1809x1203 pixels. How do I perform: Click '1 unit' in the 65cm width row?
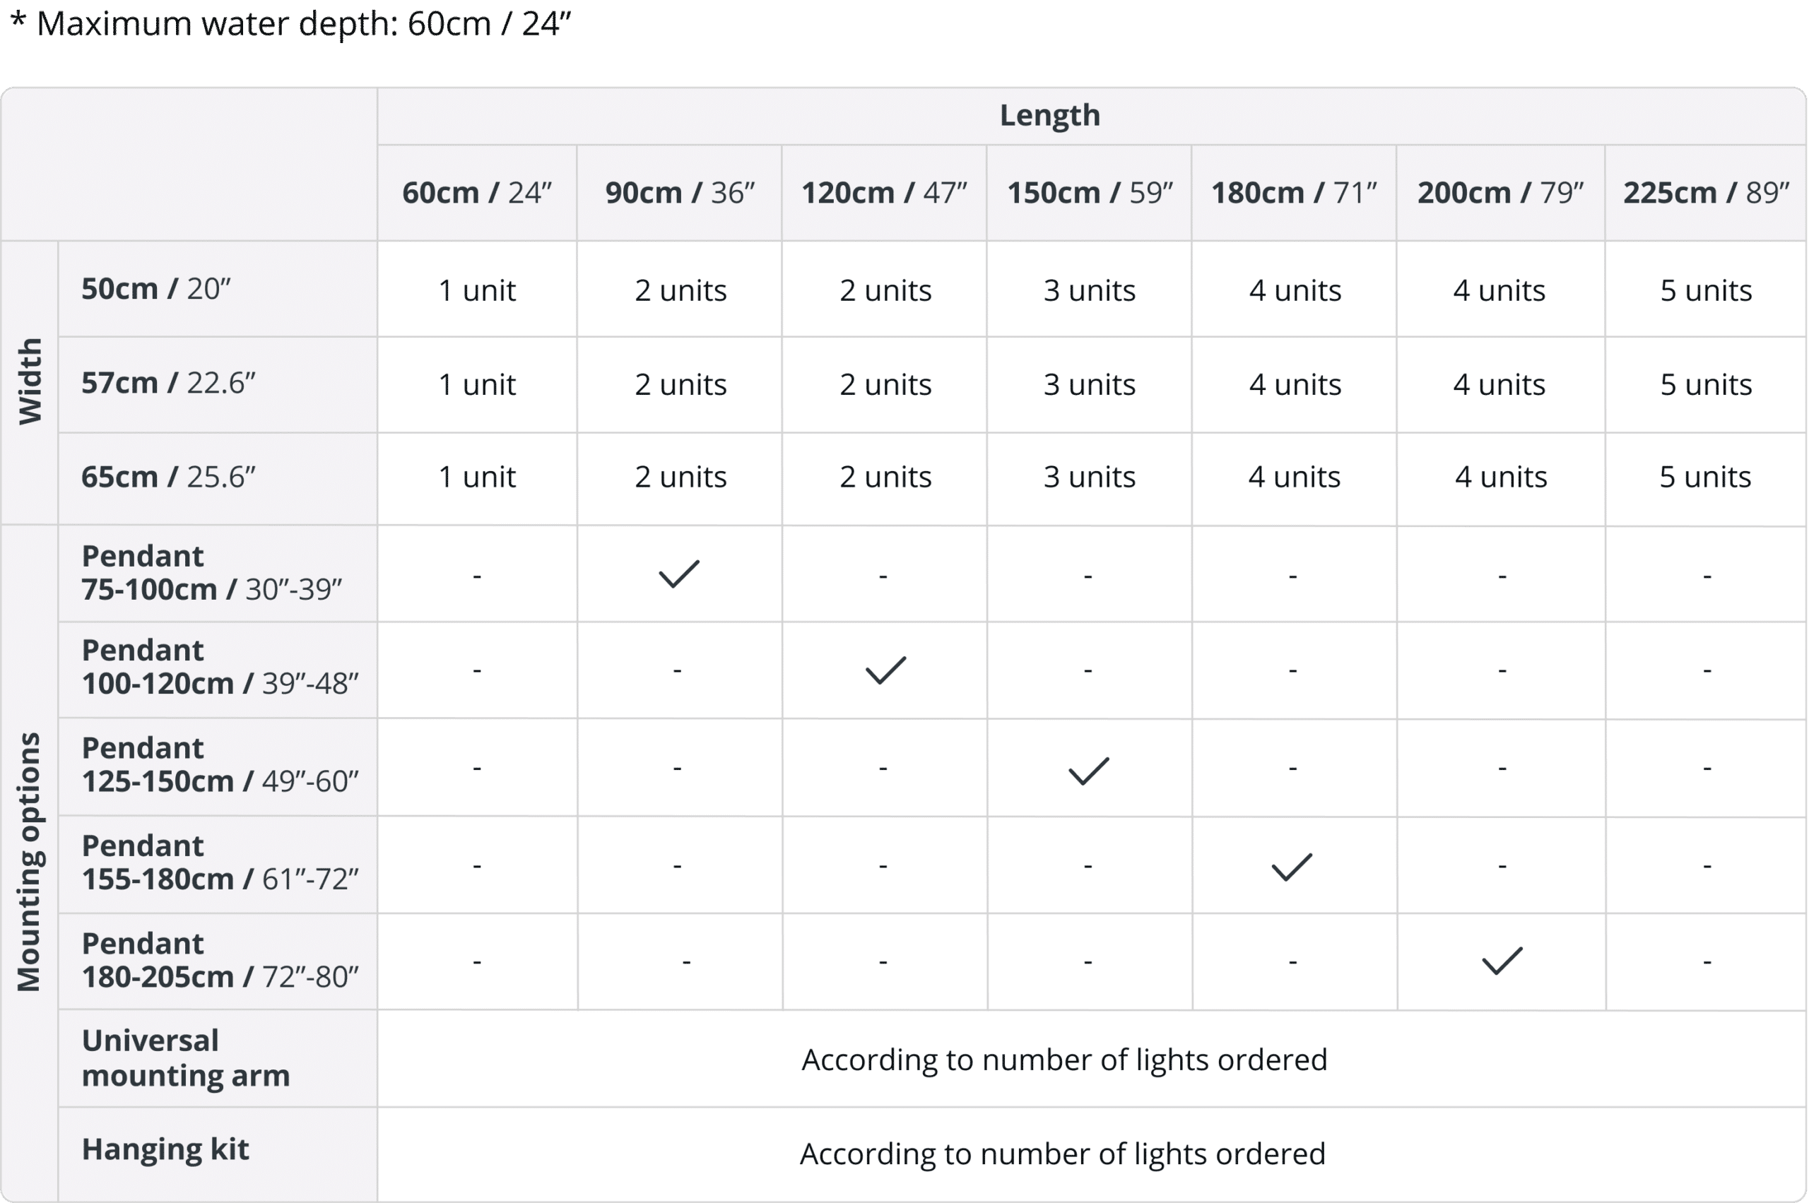click(x=476, y=478)
